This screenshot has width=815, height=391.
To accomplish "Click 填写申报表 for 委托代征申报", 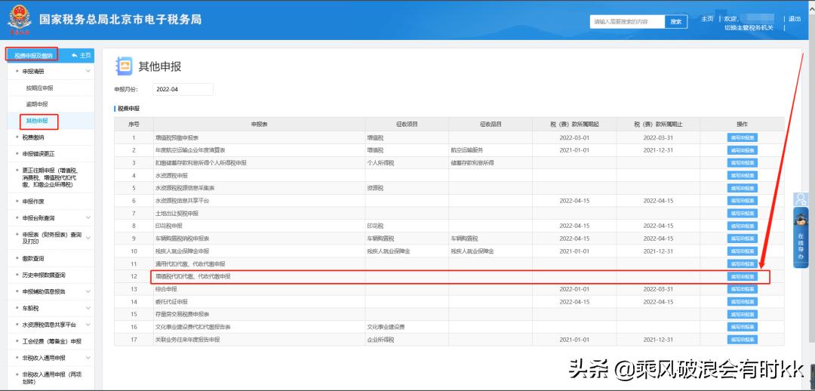I will 743,302.
